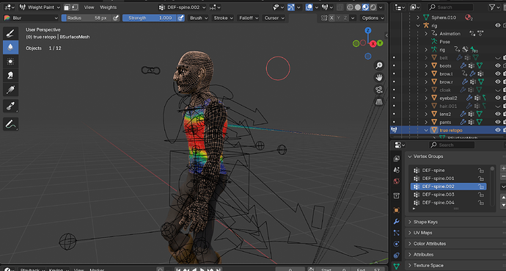This screenshot has width=506, height=271.
Task: Expand the pants object in outliner
Action: (x=426, y=122)
